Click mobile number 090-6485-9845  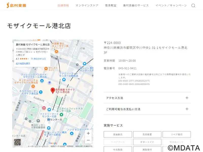click(134, 84)
